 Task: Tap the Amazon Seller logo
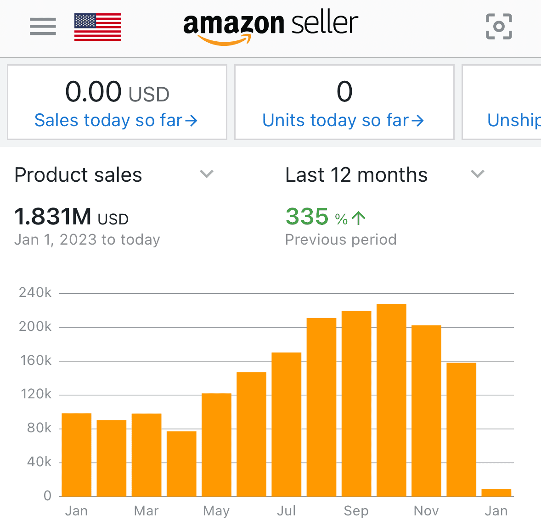pos(270,27)
